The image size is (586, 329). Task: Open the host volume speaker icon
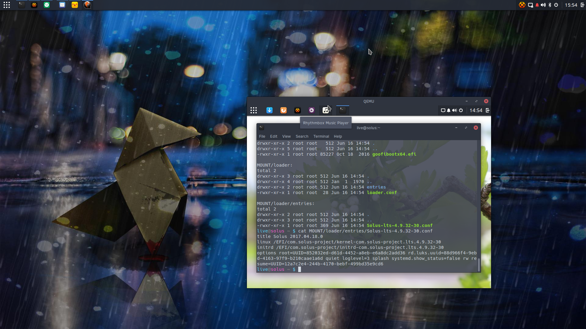(543, 5)
